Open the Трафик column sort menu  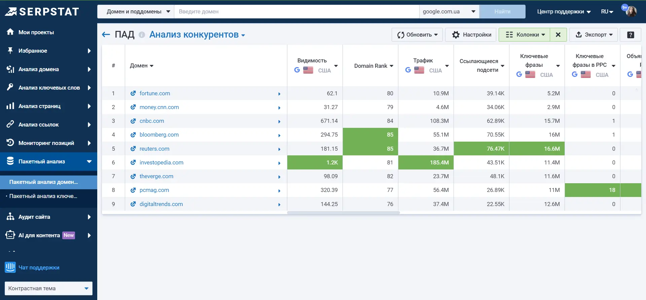(447, 66)
